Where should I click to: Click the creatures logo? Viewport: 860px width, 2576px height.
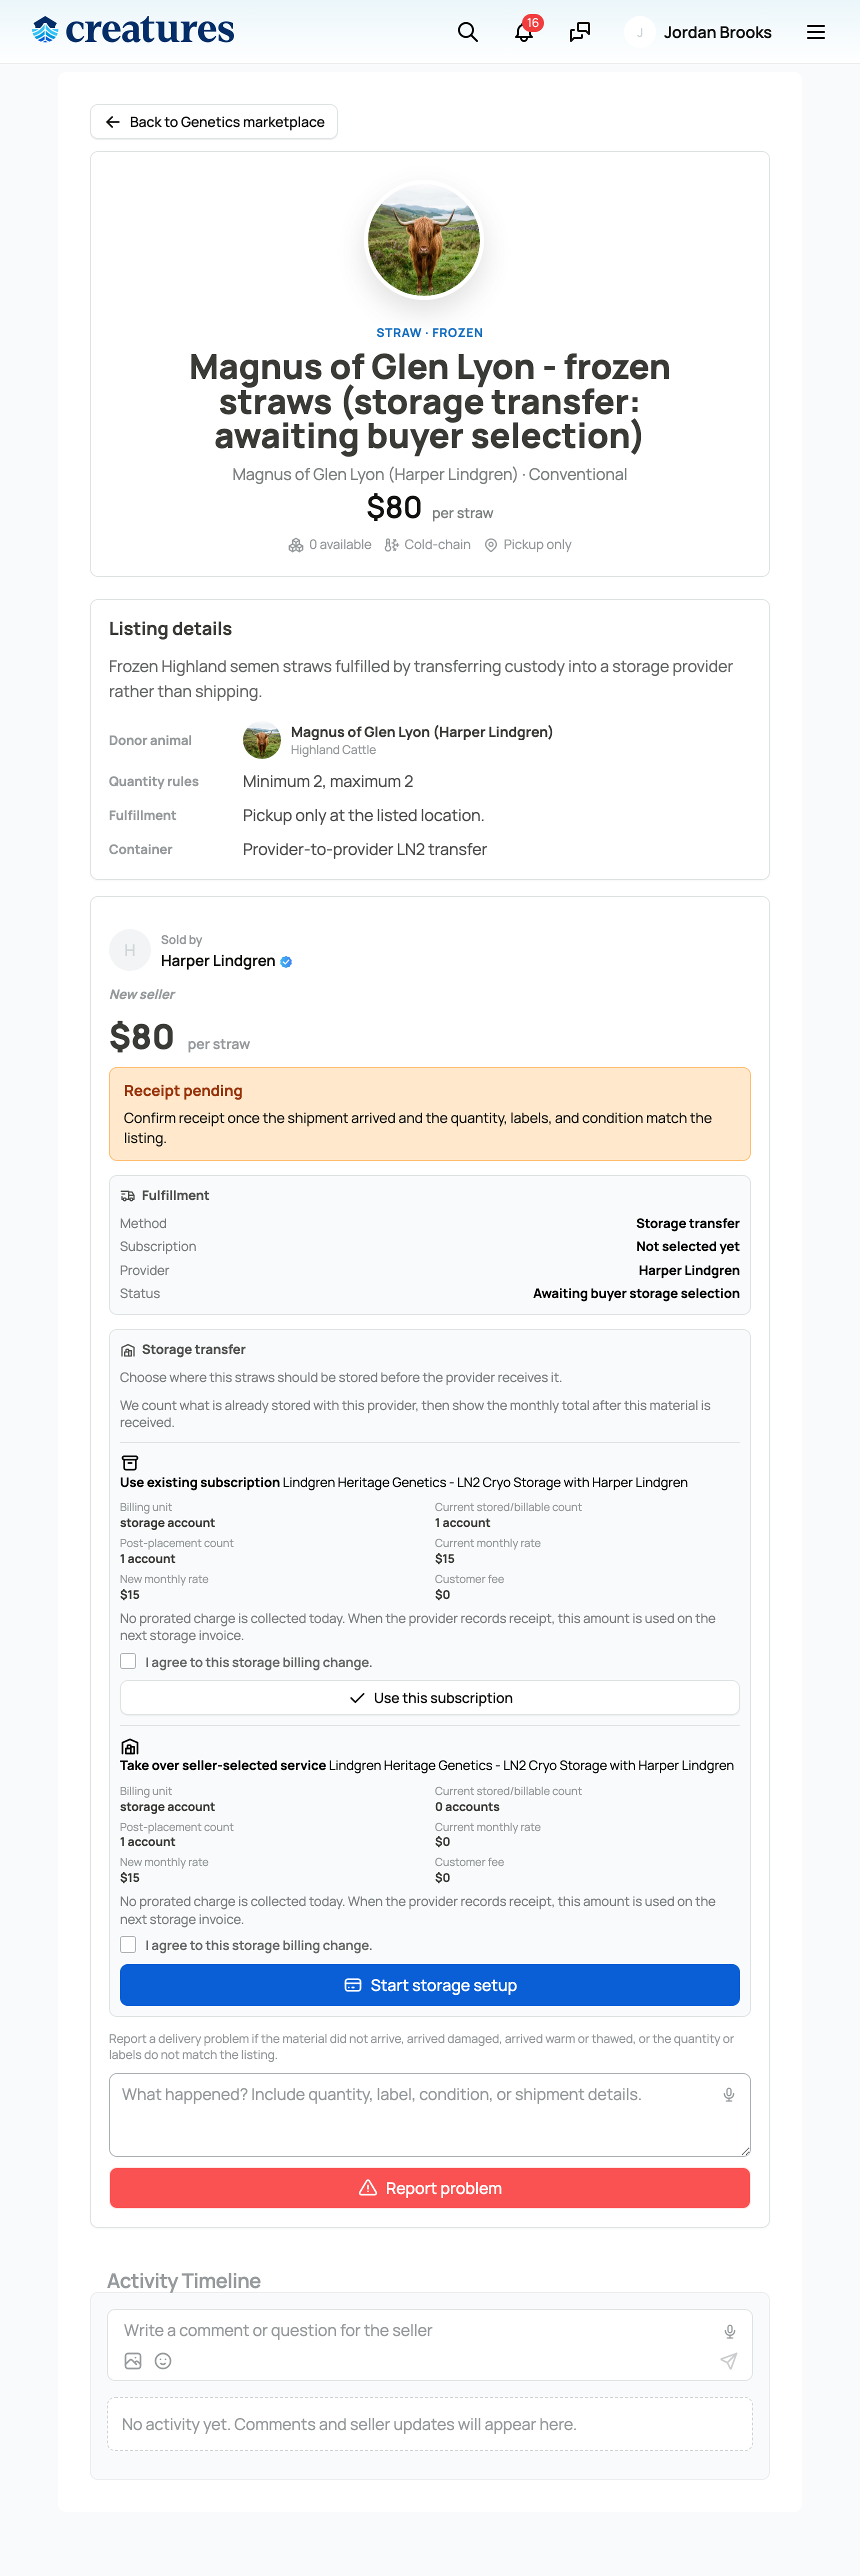click(x=133, y=30)
